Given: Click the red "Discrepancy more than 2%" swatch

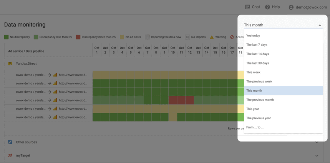Looking at the screenshot, I should click(x=78, y=37).
